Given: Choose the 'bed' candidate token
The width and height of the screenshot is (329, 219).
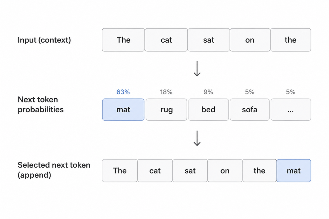Looking at the screenshot, I should (x=208, y=109).
